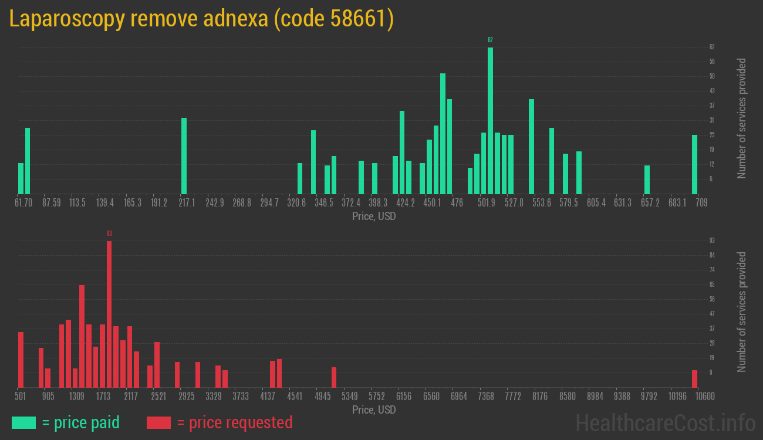Click the 'Price, USD' label under red chart
Viewport: 763px width, 440px height.
pos(374,410)
